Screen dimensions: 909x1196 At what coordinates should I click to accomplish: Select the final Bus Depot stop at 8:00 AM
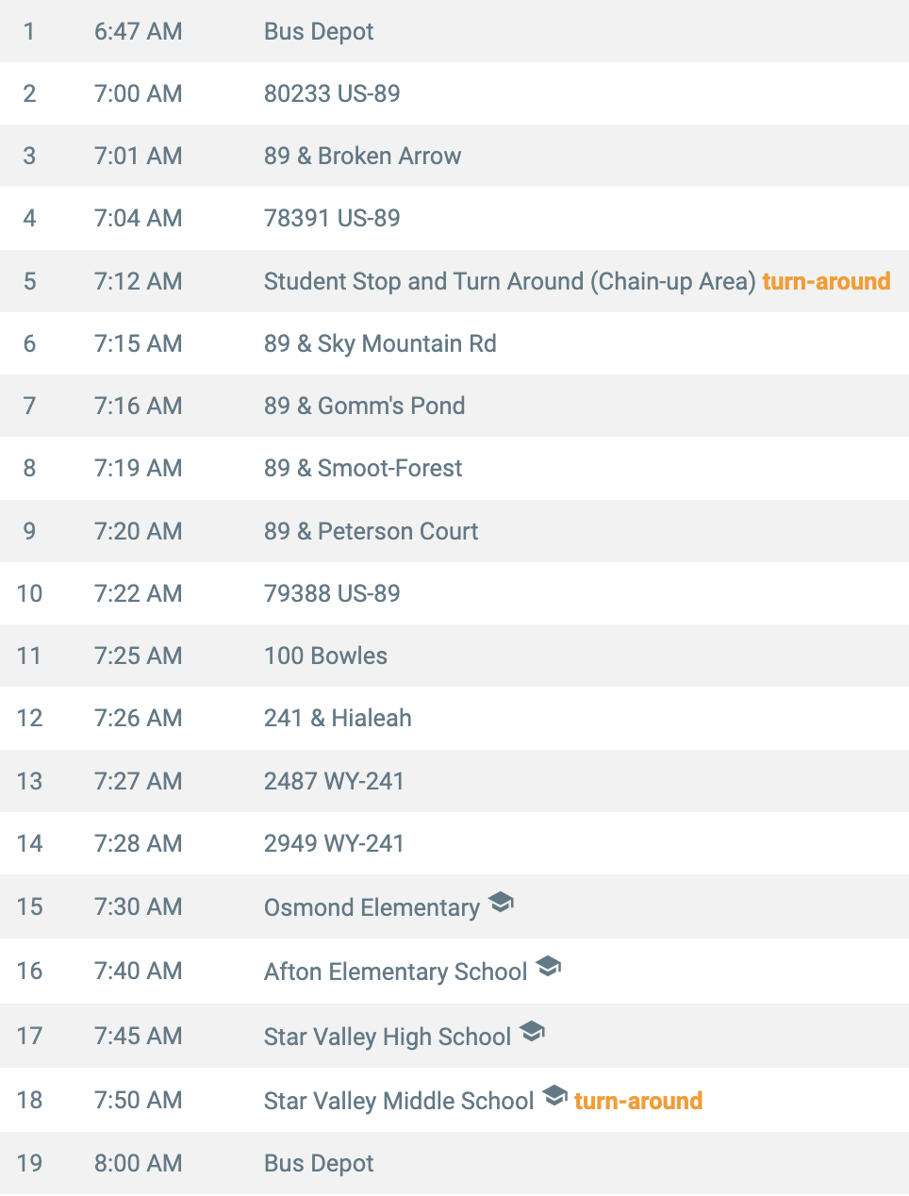point(454,1163)
